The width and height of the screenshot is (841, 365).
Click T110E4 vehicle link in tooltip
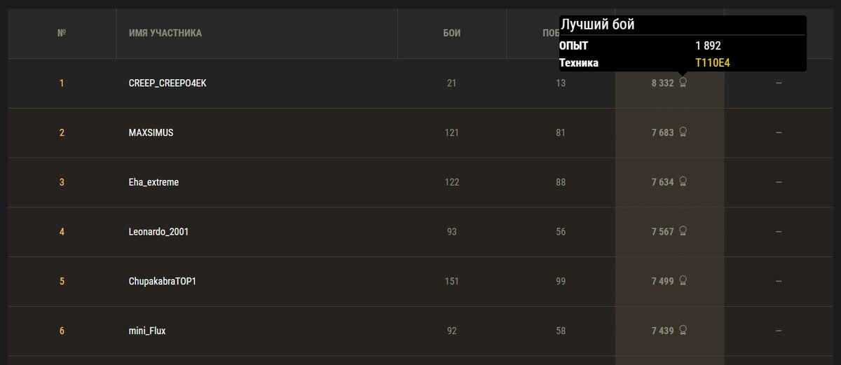[713, 63]
